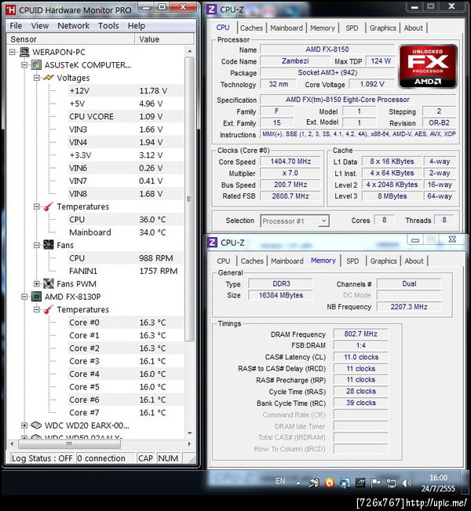This screenshot has width=471, height=511.
Task: Switch to CPU tab in lower CPU-Z
Action: tap(223, 261)
